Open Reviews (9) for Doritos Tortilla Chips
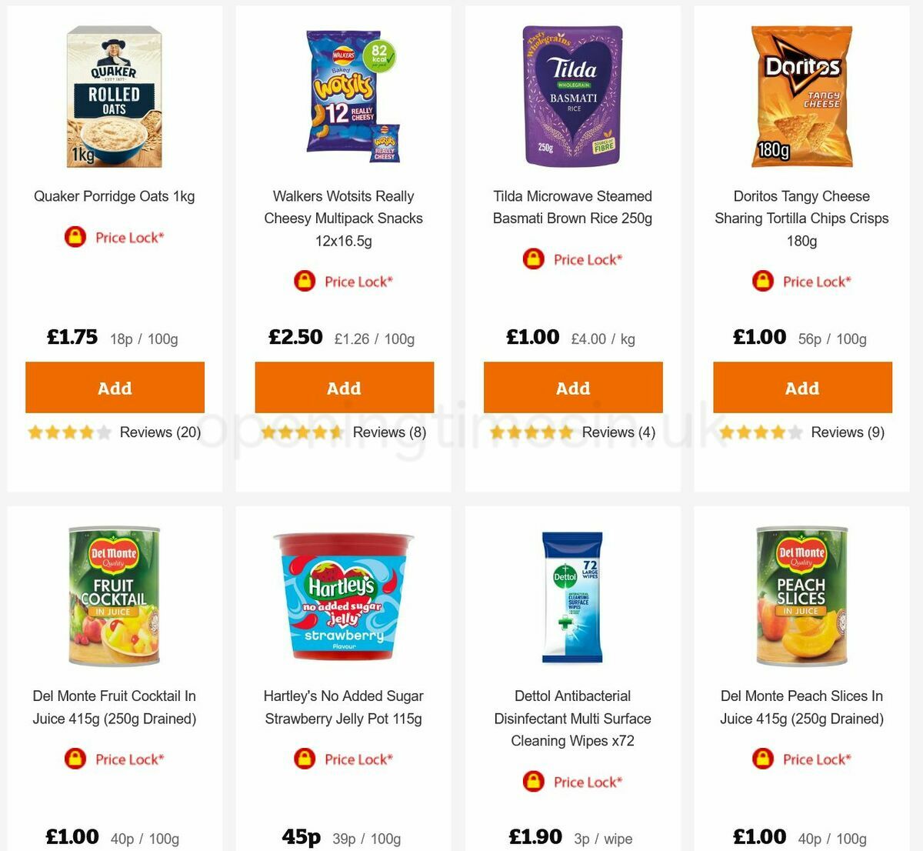The height and width of the screenshot is (851, 923). click(847, 432)
